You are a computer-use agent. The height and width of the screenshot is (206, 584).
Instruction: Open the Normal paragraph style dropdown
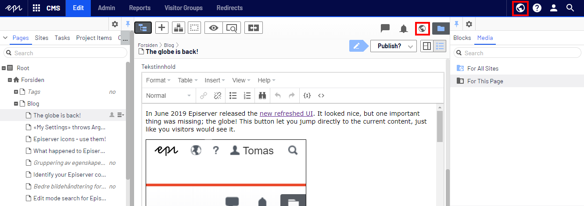coord(168,96)
